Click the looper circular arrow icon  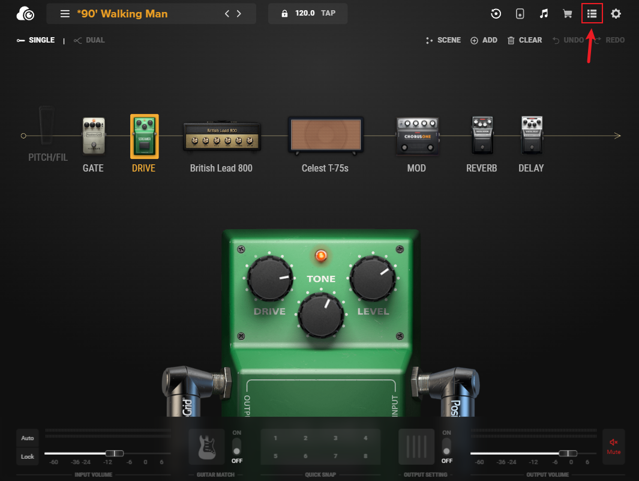[496, 14]
